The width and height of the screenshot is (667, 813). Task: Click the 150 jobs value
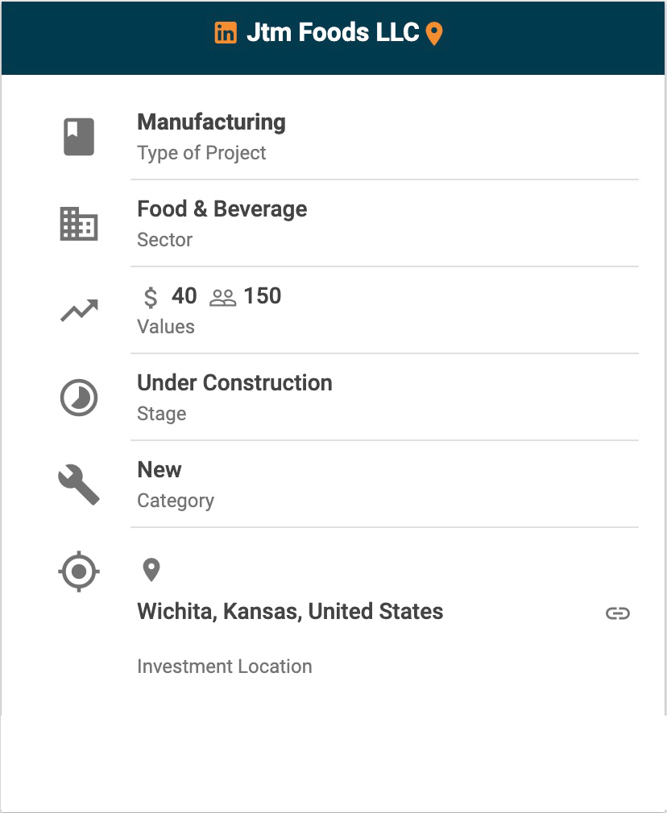pos(263,296)
